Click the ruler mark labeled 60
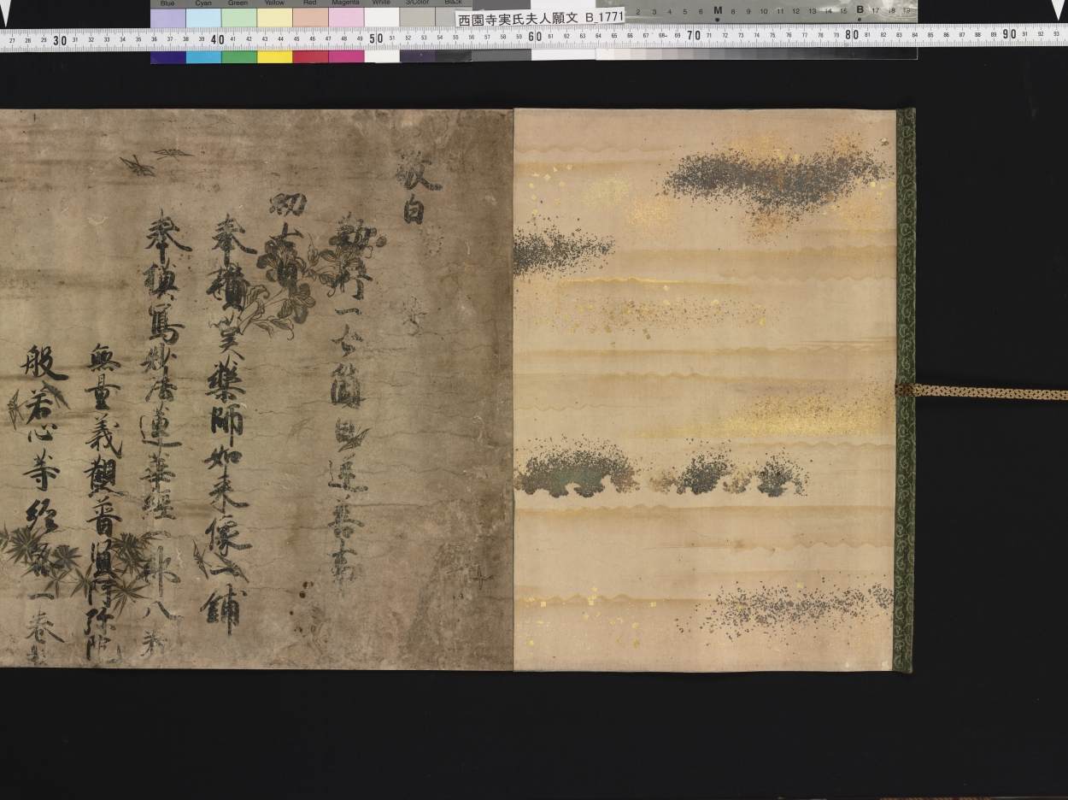The height and width of the screenshot is (800, 1068). click(x=535, y=38)
